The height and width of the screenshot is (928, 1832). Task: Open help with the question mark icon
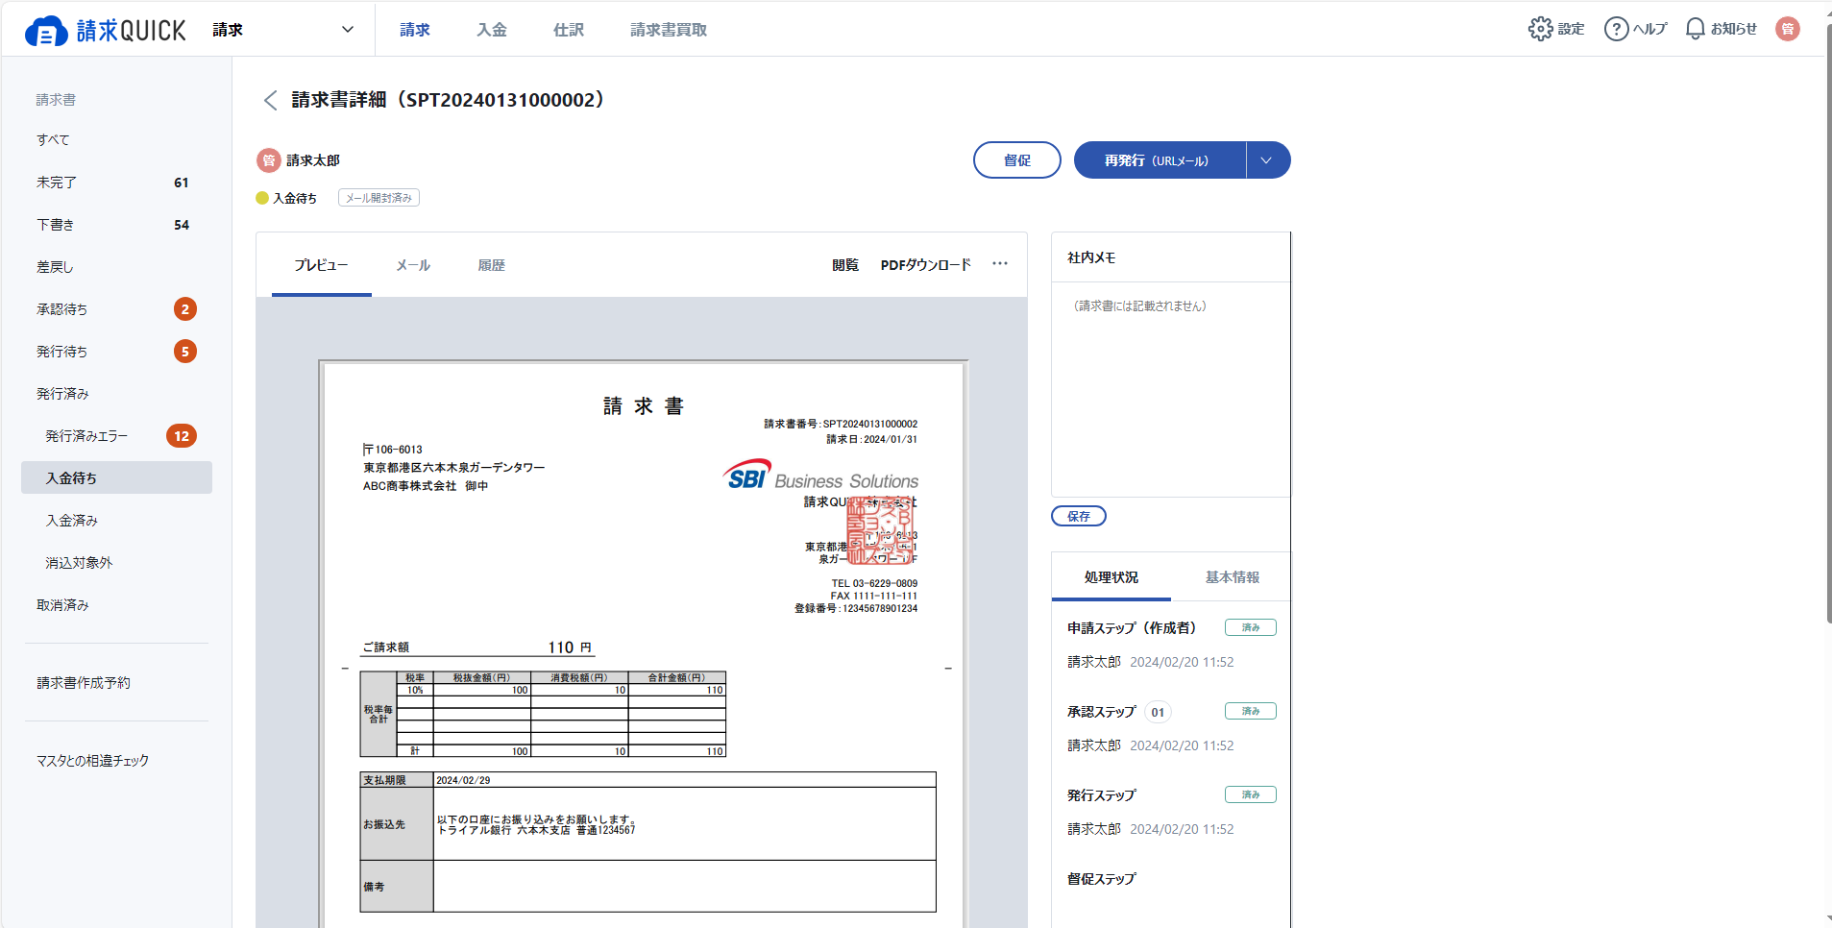click(1616, 29)
